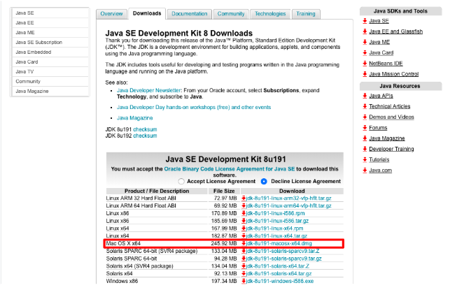Viewport: 450px width, 290px height.
Task: Open Java EE in left sidebar
Action: pos(50,22)
